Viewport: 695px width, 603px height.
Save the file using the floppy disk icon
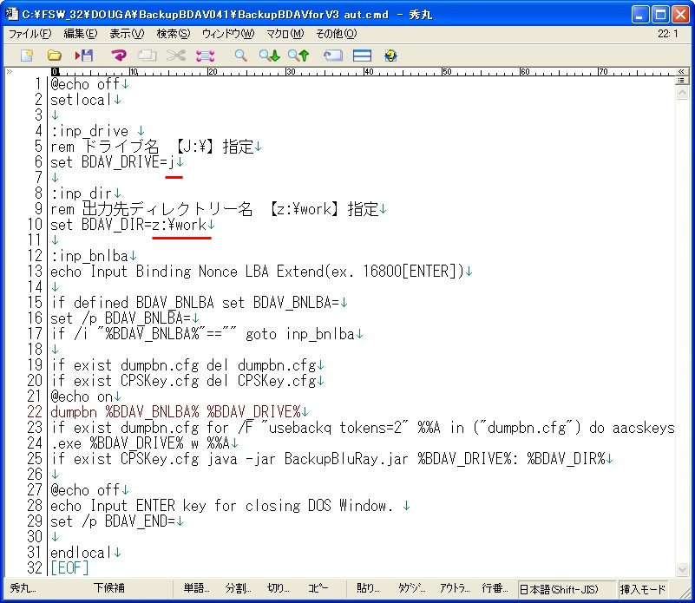(x=84, y=56)
